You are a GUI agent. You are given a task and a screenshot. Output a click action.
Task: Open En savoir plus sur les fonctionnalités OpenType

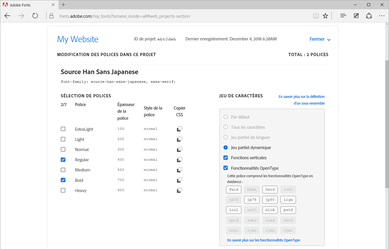coord(263,240)
